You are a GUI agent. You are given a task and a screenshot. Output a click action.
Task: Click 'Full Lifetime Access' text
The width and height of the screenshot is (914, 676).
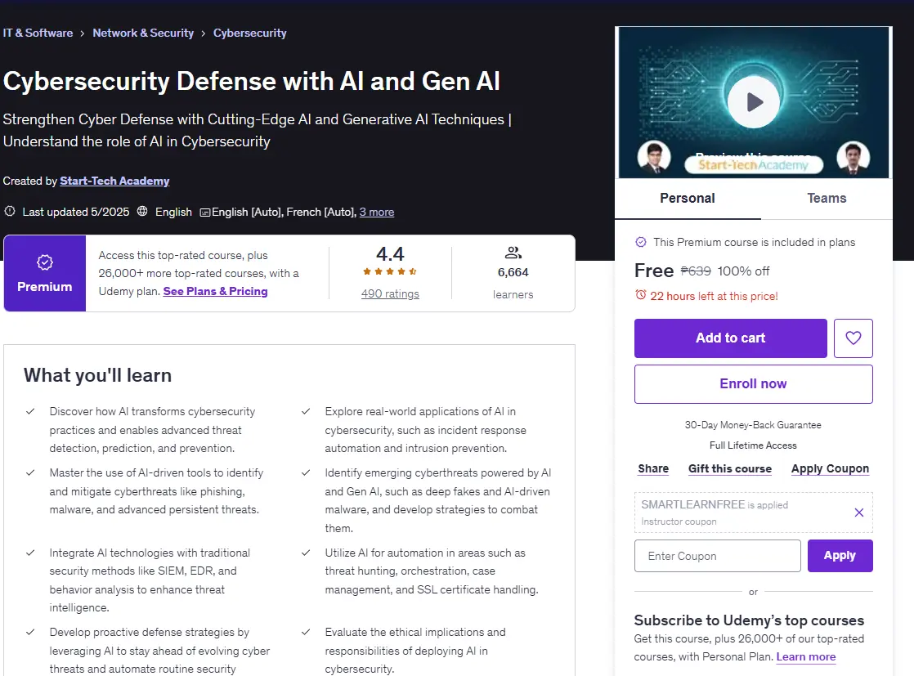(x=753, y=445)
